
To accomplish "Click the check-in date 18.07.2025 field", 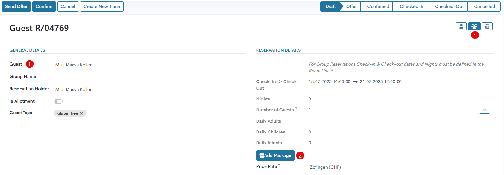I will tap(329, 82).
